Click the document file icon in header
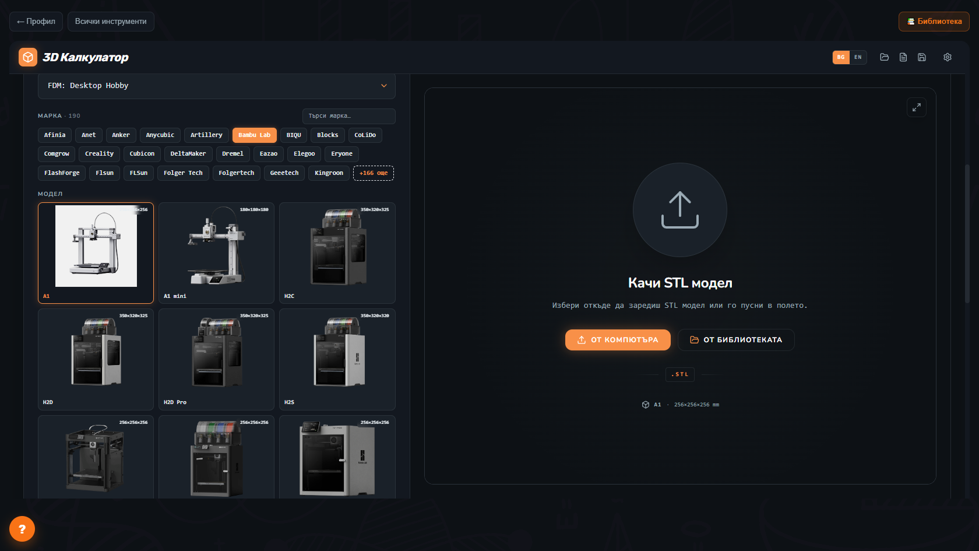 tap(903, 57)
